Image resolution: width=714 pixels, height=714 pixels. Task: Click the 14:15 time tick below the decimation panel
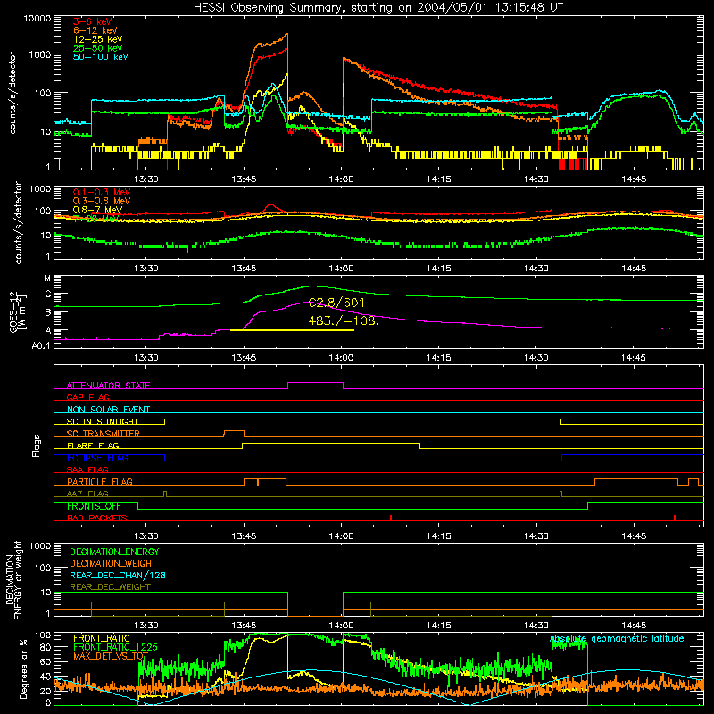tap(438, 626)
